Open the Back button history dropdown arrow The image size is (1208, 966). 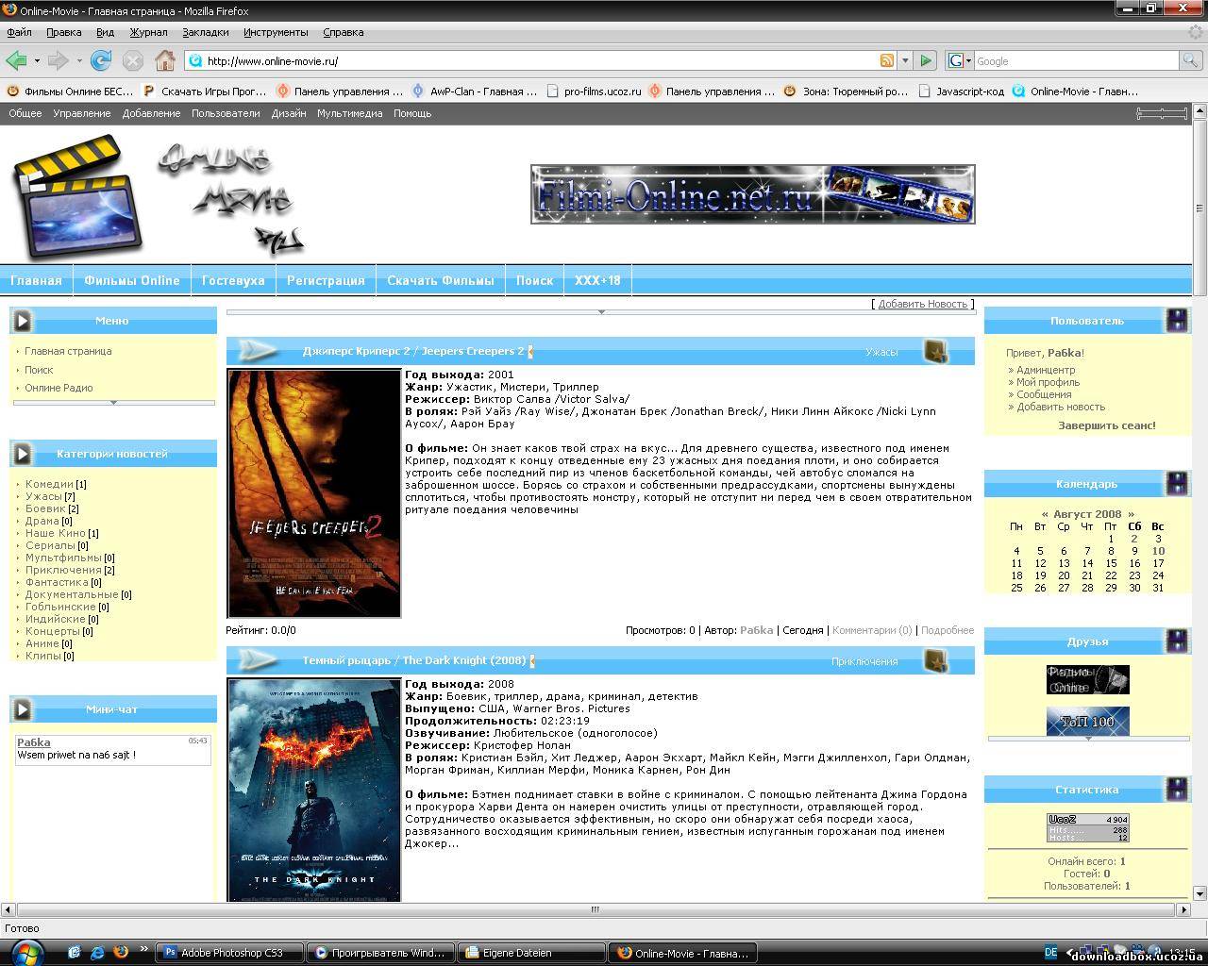click(x=37, y=60)
